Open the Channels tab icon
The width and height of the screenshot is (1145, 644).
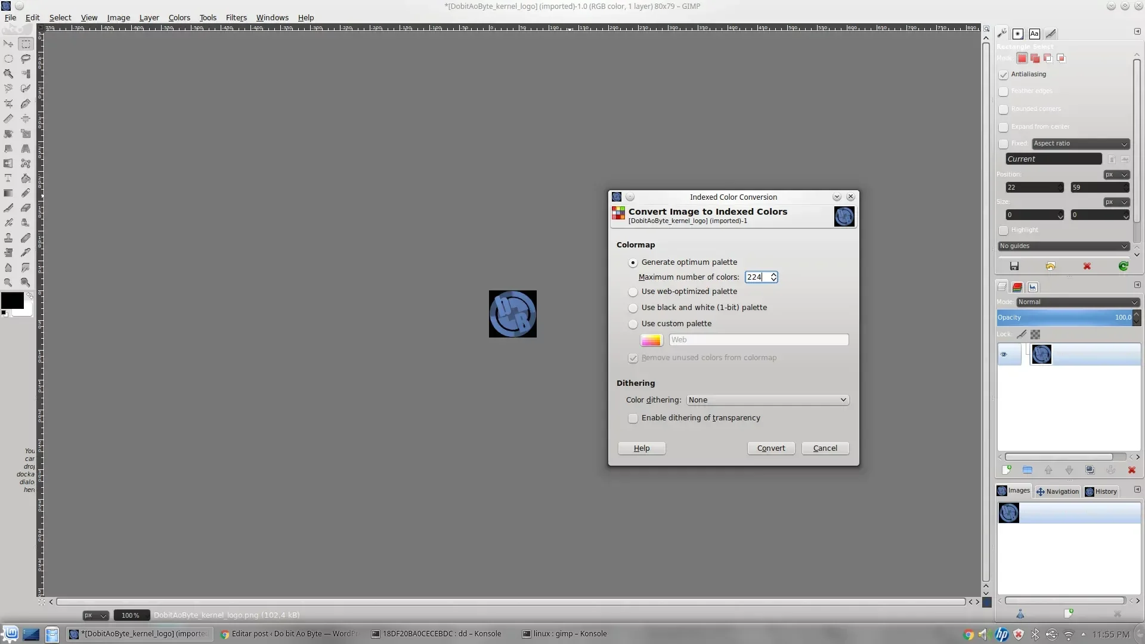click(x=1017, y=287)
